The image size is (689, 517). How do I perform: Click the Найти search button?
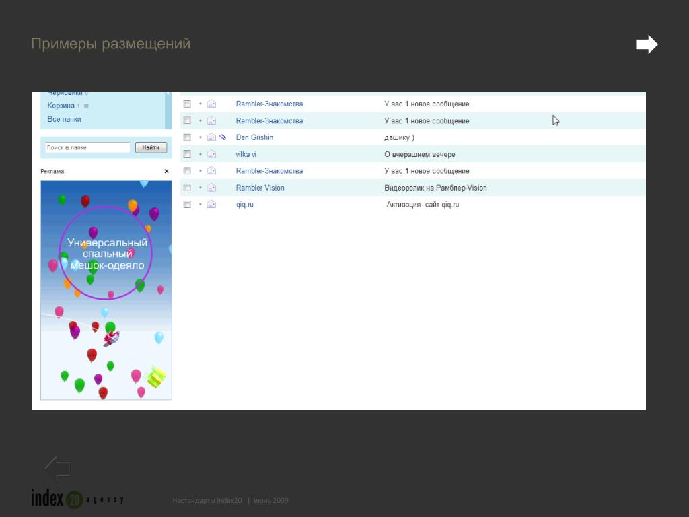(151, 147)
